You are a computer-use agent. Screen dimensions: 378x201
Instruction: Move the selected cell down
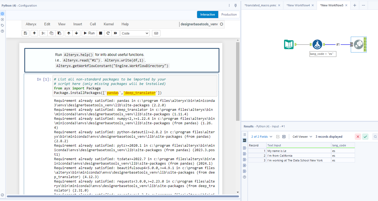tap(76, 33)
